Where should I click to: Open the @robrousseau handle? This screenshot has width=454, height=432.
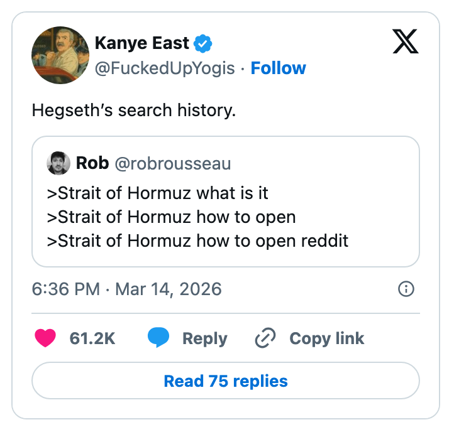tap(172, 164)
